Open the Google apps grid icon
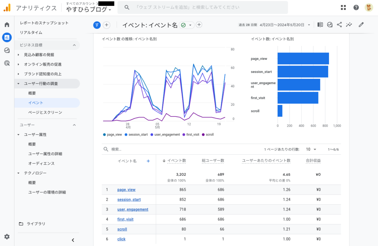The height and width of the screenshot is (246, 378). pos(343,7)
